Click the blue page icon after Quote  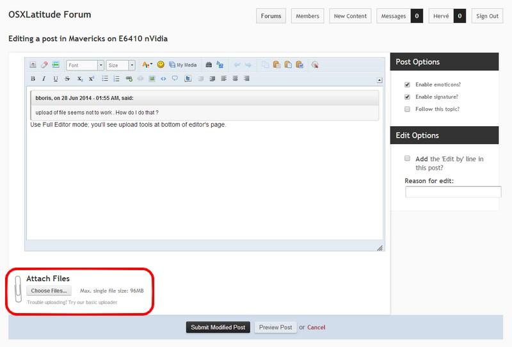click(x=188, y=78)
